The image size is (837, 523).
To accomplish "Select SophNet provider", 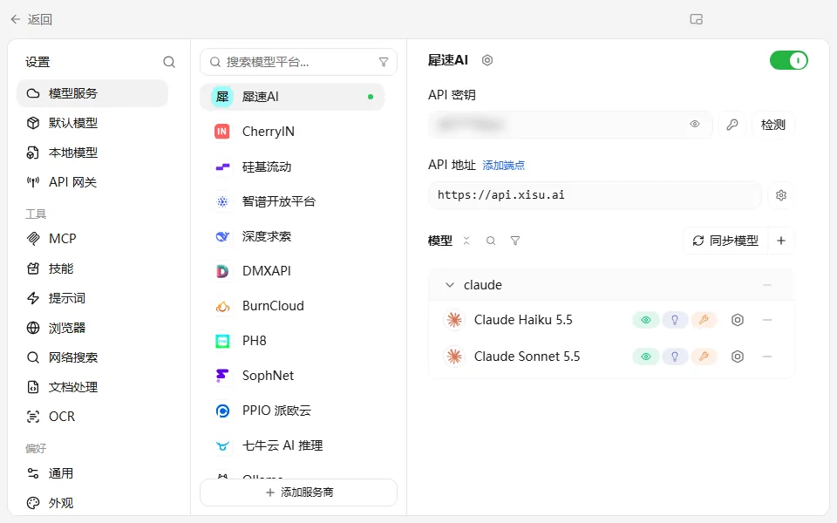I will (293, 376).
